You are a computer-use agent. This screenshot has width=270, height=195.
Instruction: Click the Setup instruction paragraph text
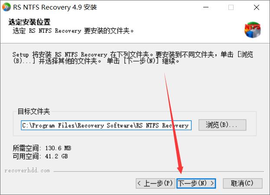point(133,58)
